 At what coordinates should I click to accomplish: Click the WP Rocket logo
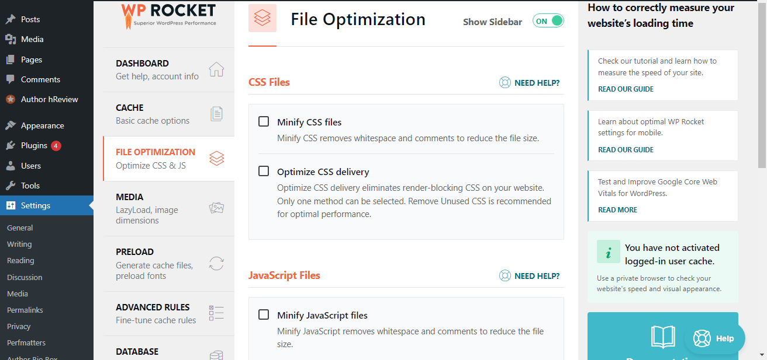(168, 15)
